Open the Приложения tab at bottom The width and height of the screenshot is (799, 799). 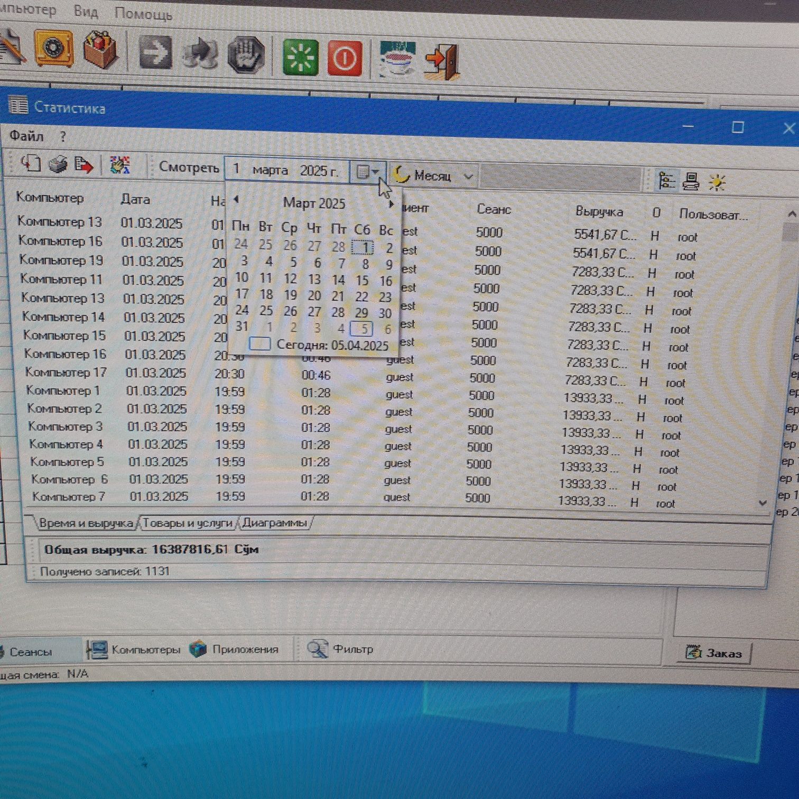click(234, 649)
